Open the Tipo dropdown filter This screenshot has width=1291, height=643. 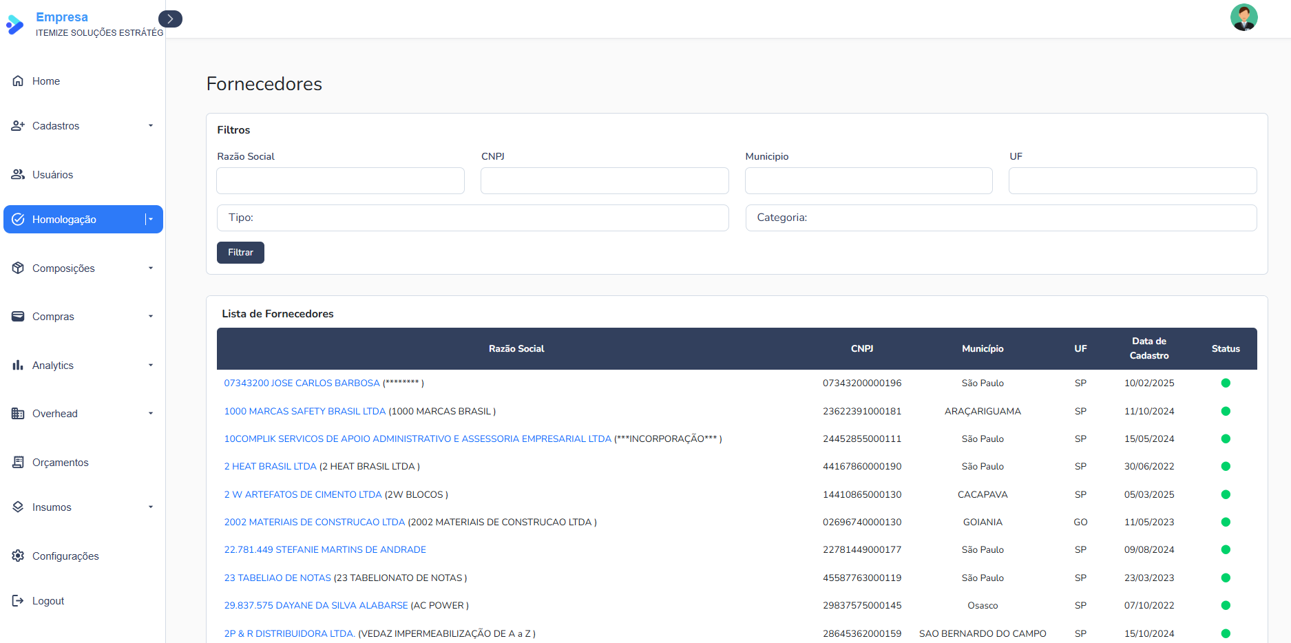(x=472, y=218)
